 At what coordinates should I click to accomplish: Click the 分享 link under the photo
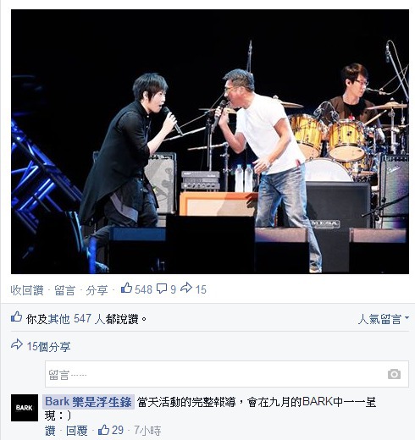click(x=97, y=290)
